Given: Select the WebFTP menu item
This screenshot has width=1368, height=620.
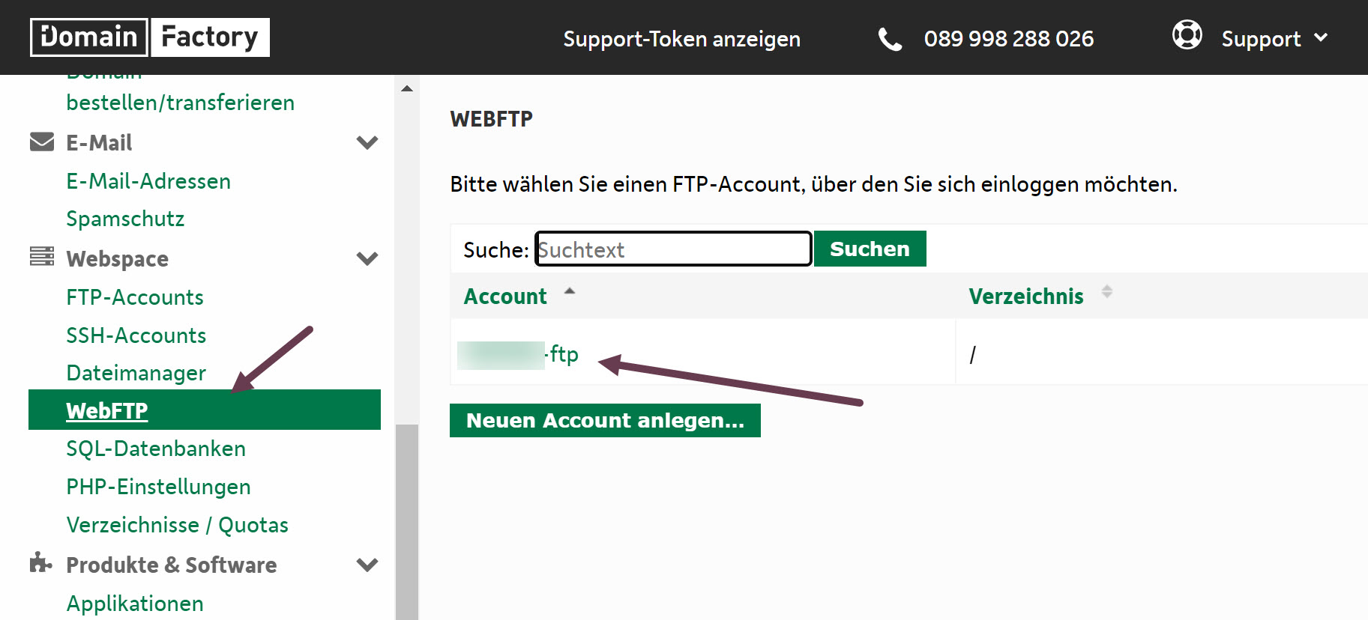Looking at the screenshot, I should (x=107, y=410).
